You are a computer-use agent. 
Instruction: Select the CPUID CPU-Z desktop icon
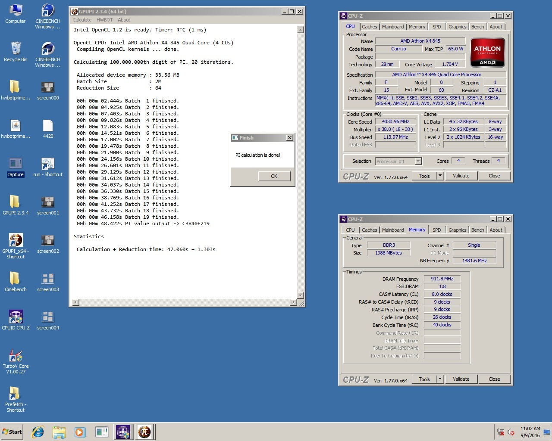coord(16,320)
